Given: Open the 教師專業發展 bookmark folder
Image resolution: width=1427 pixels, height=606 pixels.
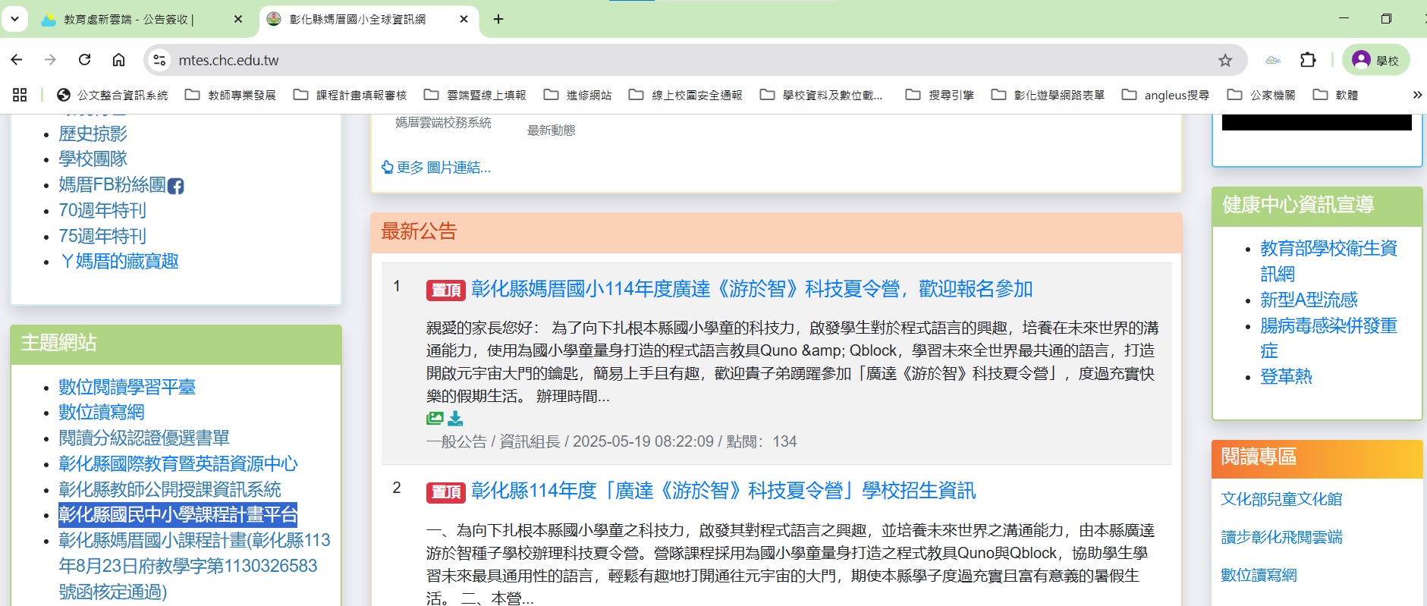Looking at the screenshot, I should tap(231, 95).
